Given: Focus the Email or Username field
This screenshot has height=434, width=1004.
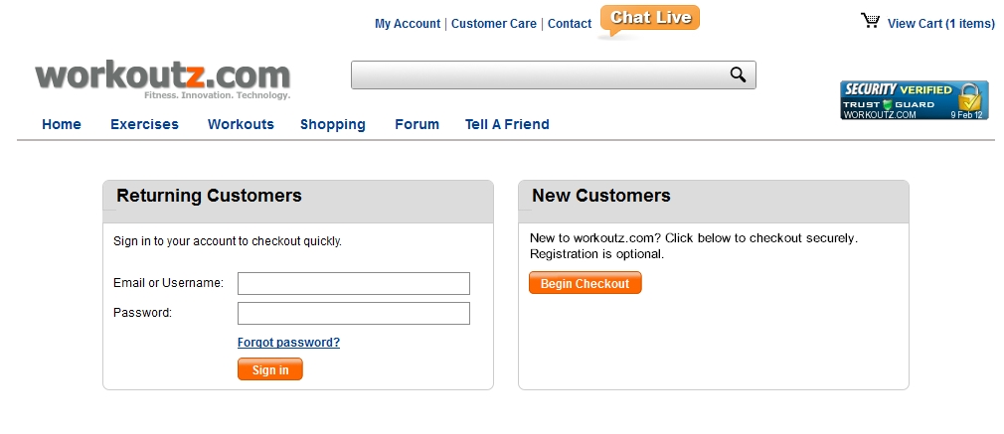Looking at the screenshot, I should (354, 284).
